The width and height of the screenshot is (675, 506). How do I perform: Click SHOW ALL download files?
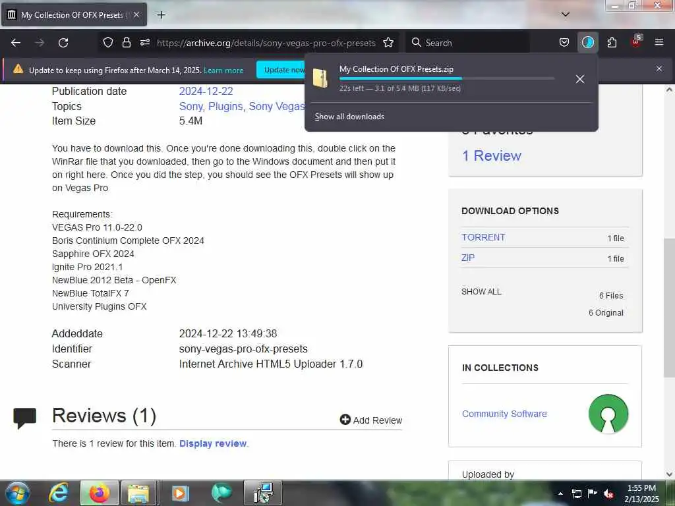coord(481,292)
